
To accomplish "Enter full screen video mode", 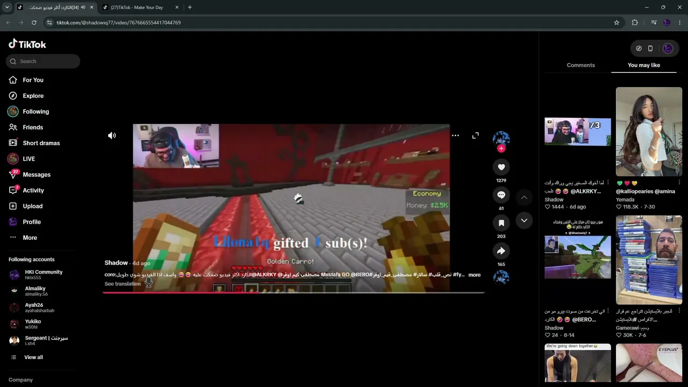I will [x=475, y=135].
